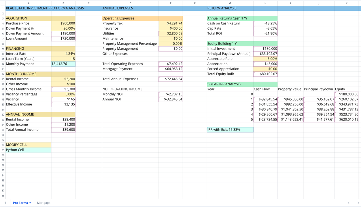The width and height of the screenshot is (361, 207).
Task: Click the Python Cell below MODIFY CELL
Action: pyautogui.click(x=28, y=150)
